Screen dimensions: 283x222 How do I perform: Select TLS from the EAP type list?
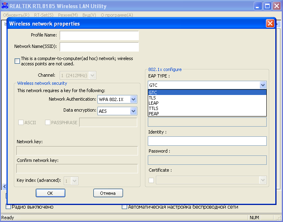click(153, 98)
